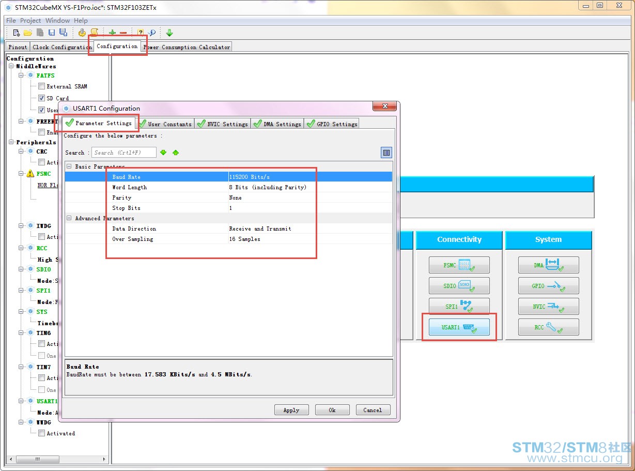Viewport: 635px width, 471px height.
Task: Click the green plus toolbar icon
Action: click(112, 33)
